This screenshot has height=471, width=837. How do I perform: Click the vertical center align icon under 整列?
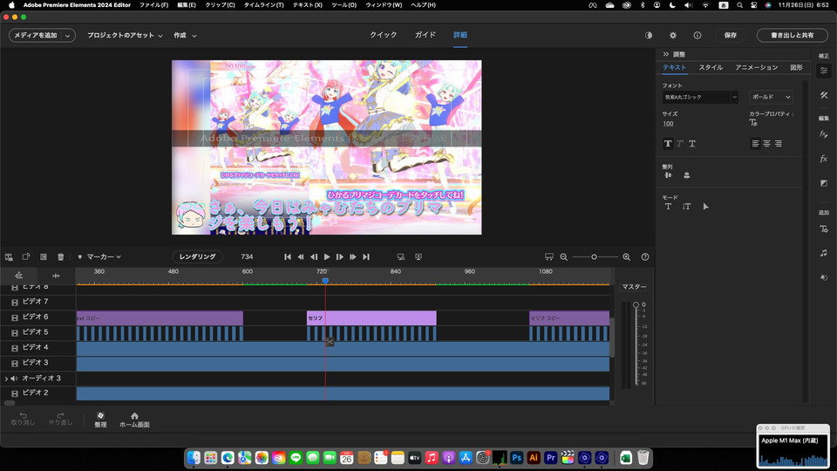point(686,175)
